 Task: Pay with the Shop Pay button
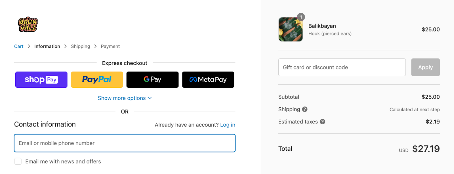coord(41,80)
